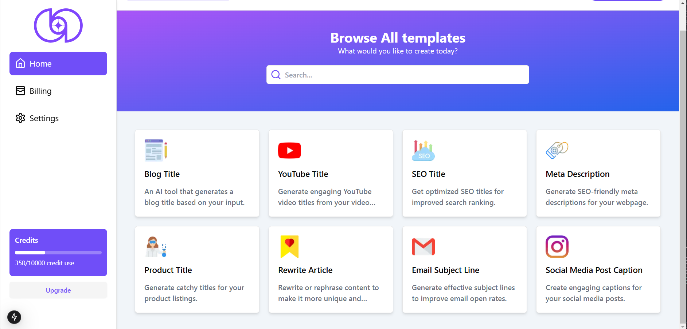
Task: Click inside the Search field
Action: tap(397, 75)
